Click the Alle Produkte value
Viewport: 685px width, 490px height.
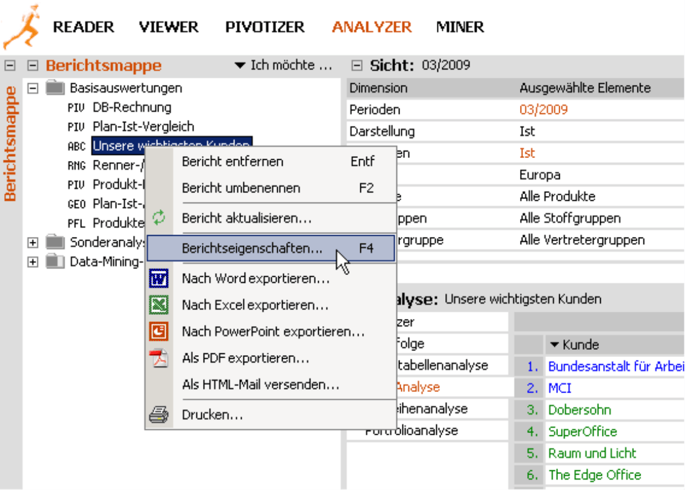(557, 197)
